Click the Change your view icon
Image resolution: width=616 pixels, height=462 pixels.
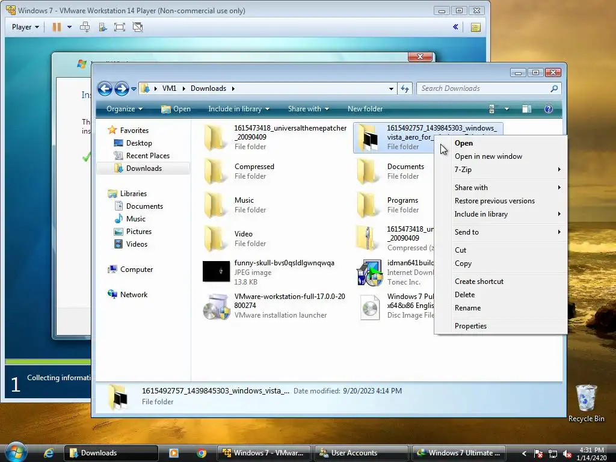[x=492, y=109]
